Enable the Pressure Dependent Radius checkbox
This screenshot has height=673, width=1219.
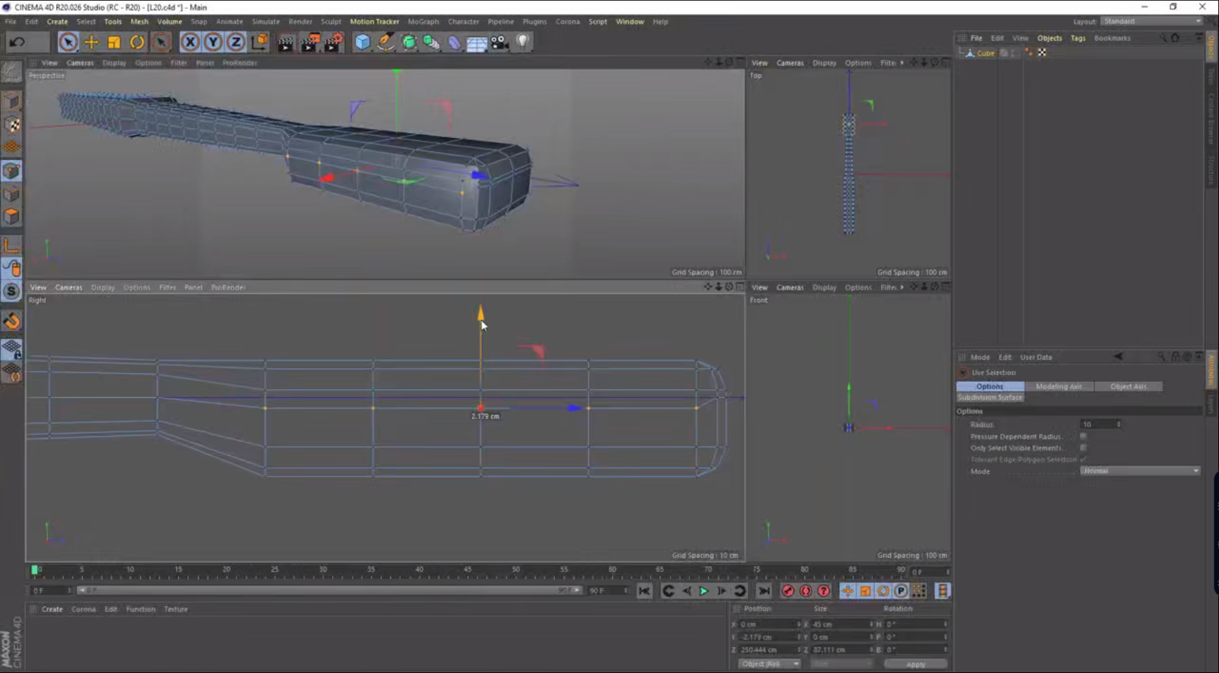coord(1083,436)
